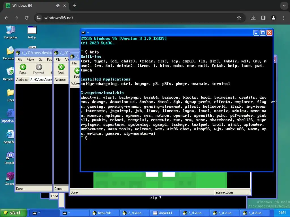Open the browser profile menu
Image resolution: width=290 pixels, height=217 pixels.
[x=274, y=18]
